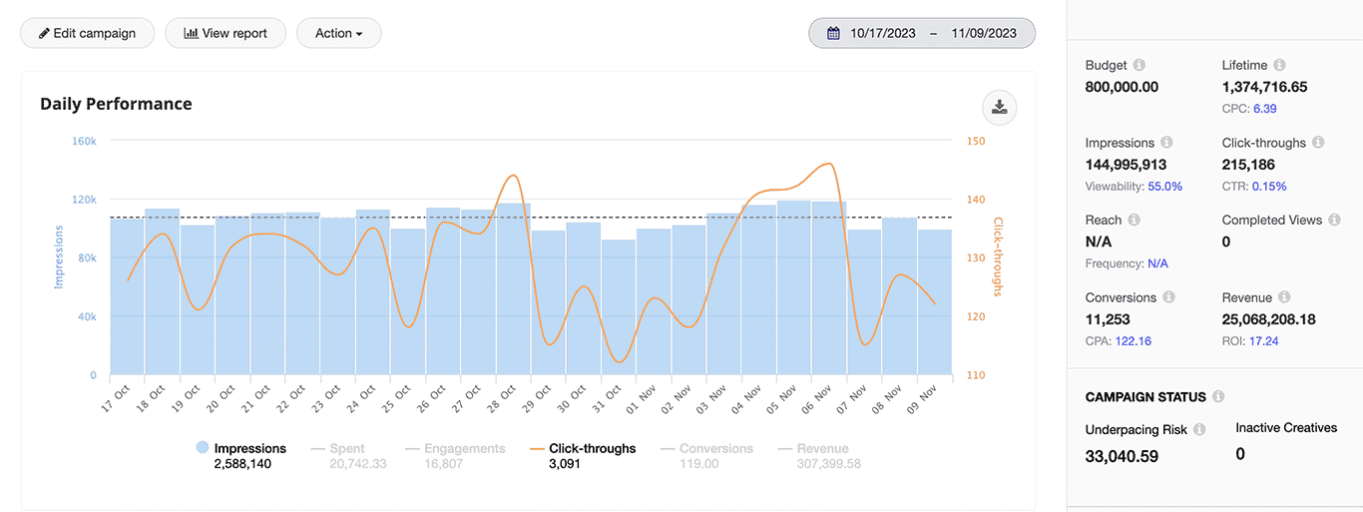Viewport: 1363px width, 512px height.
Task: Click the Completed Views info icon
Action: pos(1335,220)
